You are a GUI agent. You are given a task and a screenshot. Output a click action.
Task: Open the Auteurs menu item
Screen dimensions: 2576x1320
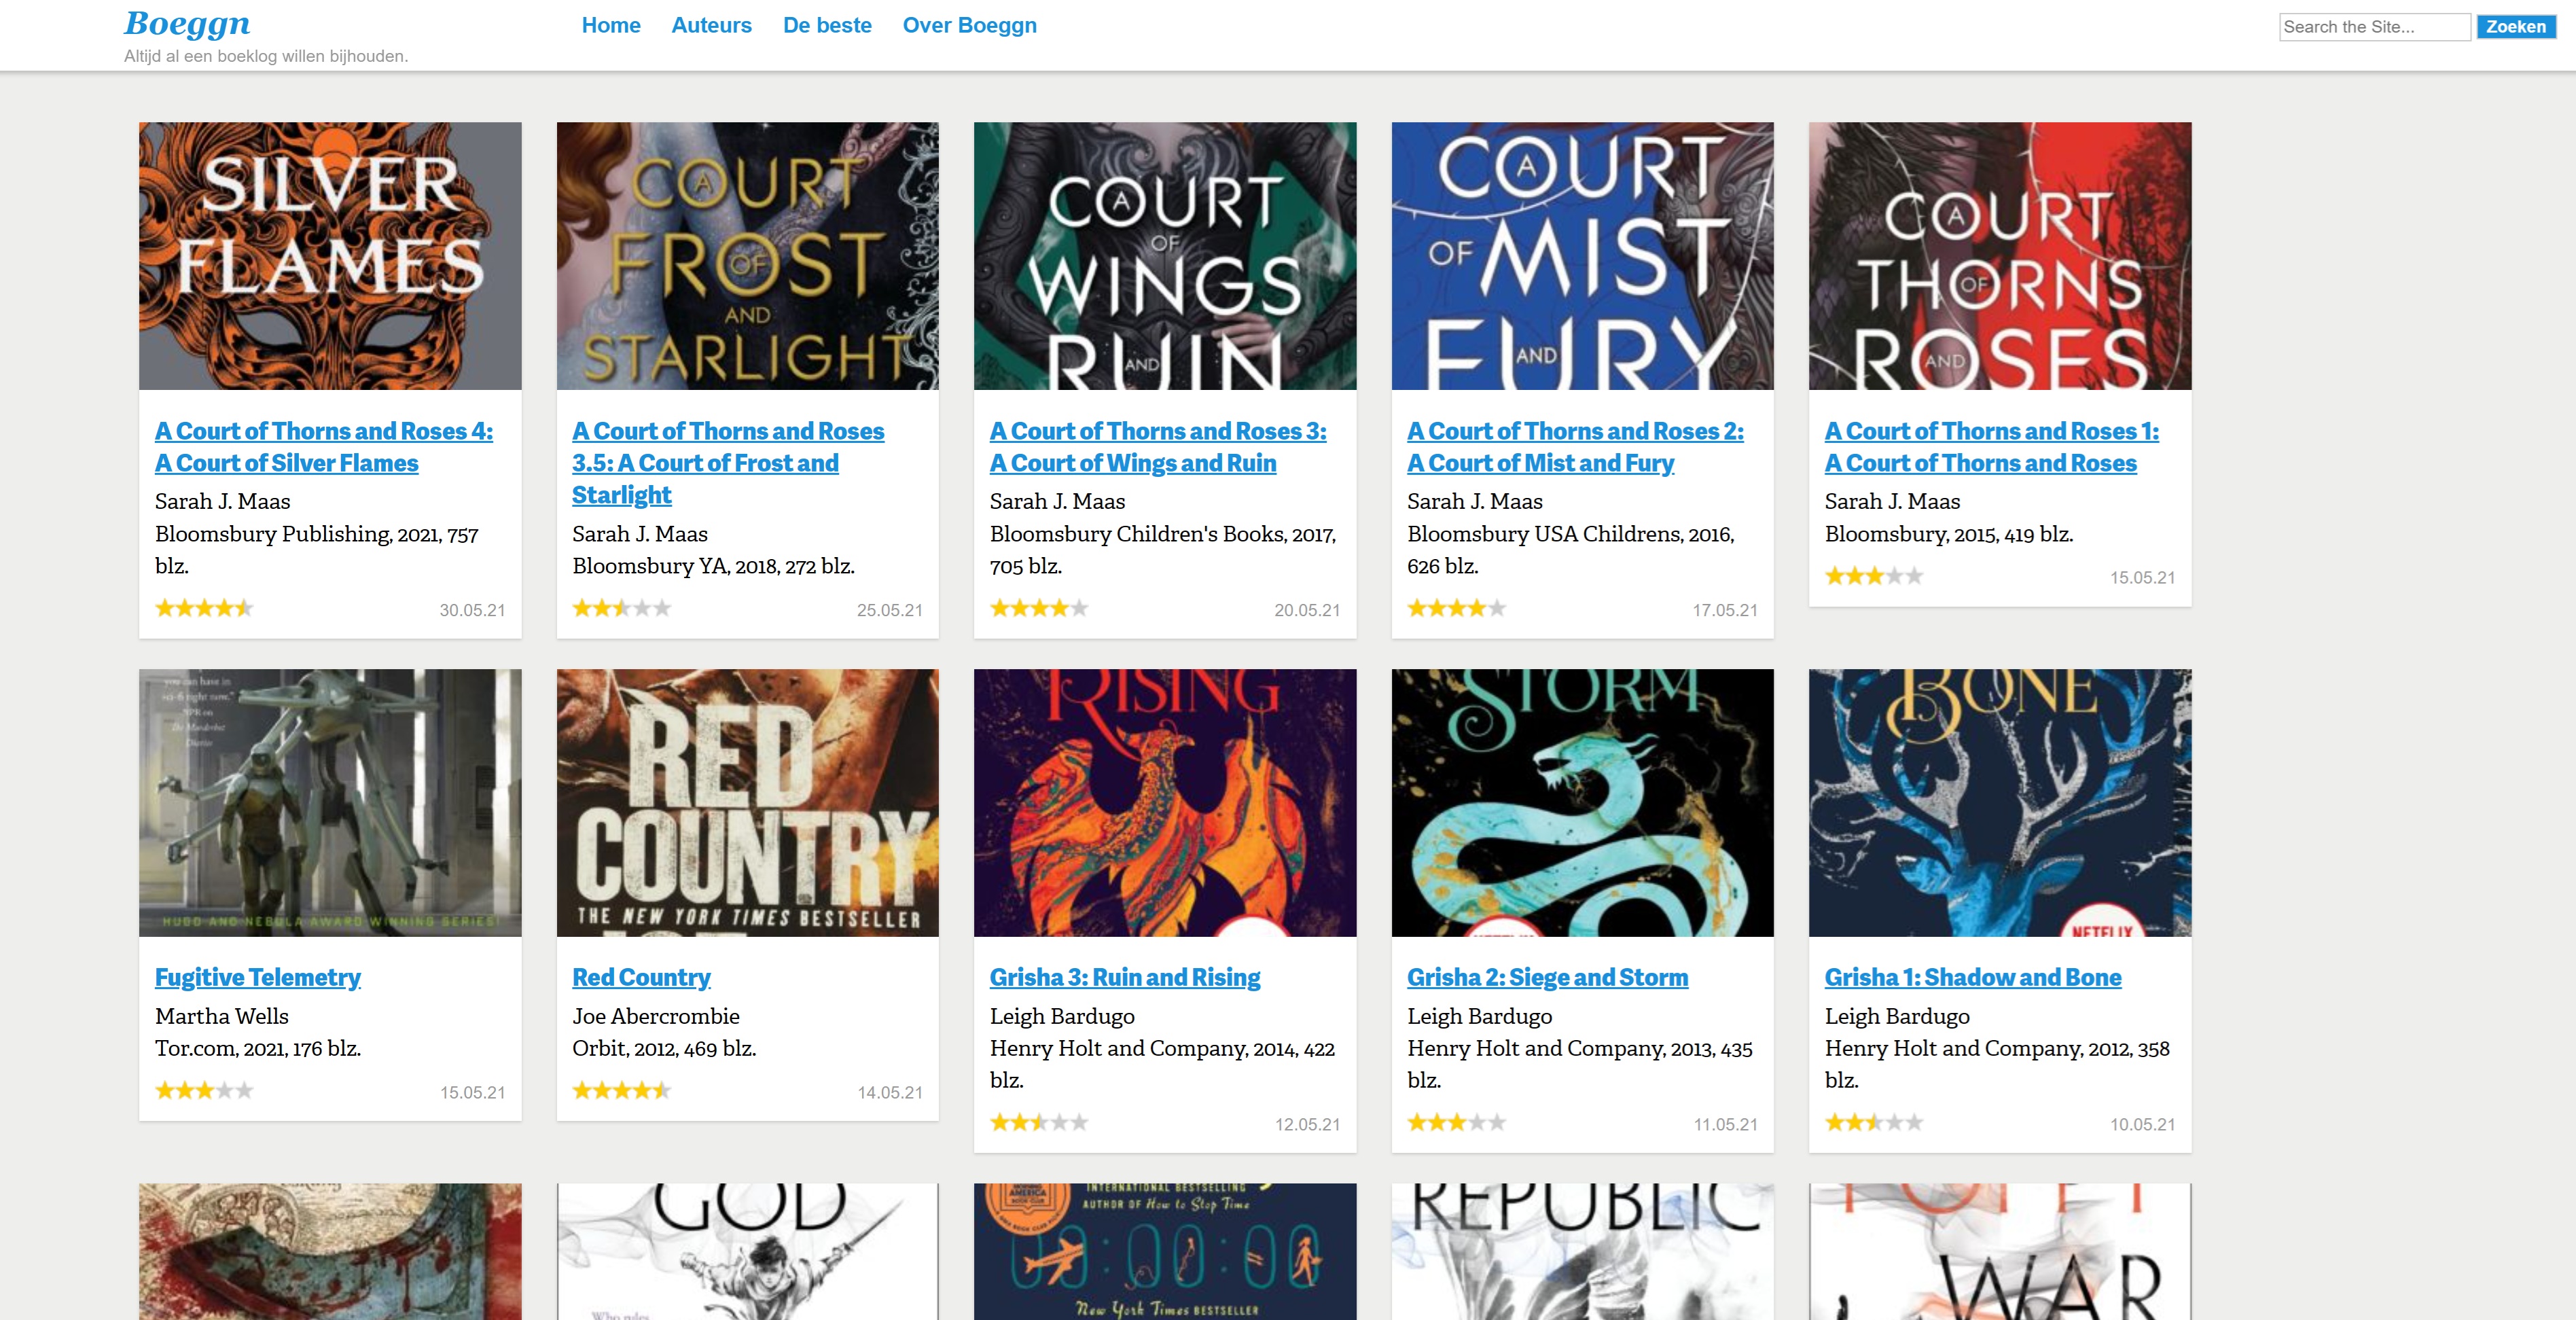(x=711, y=25)
